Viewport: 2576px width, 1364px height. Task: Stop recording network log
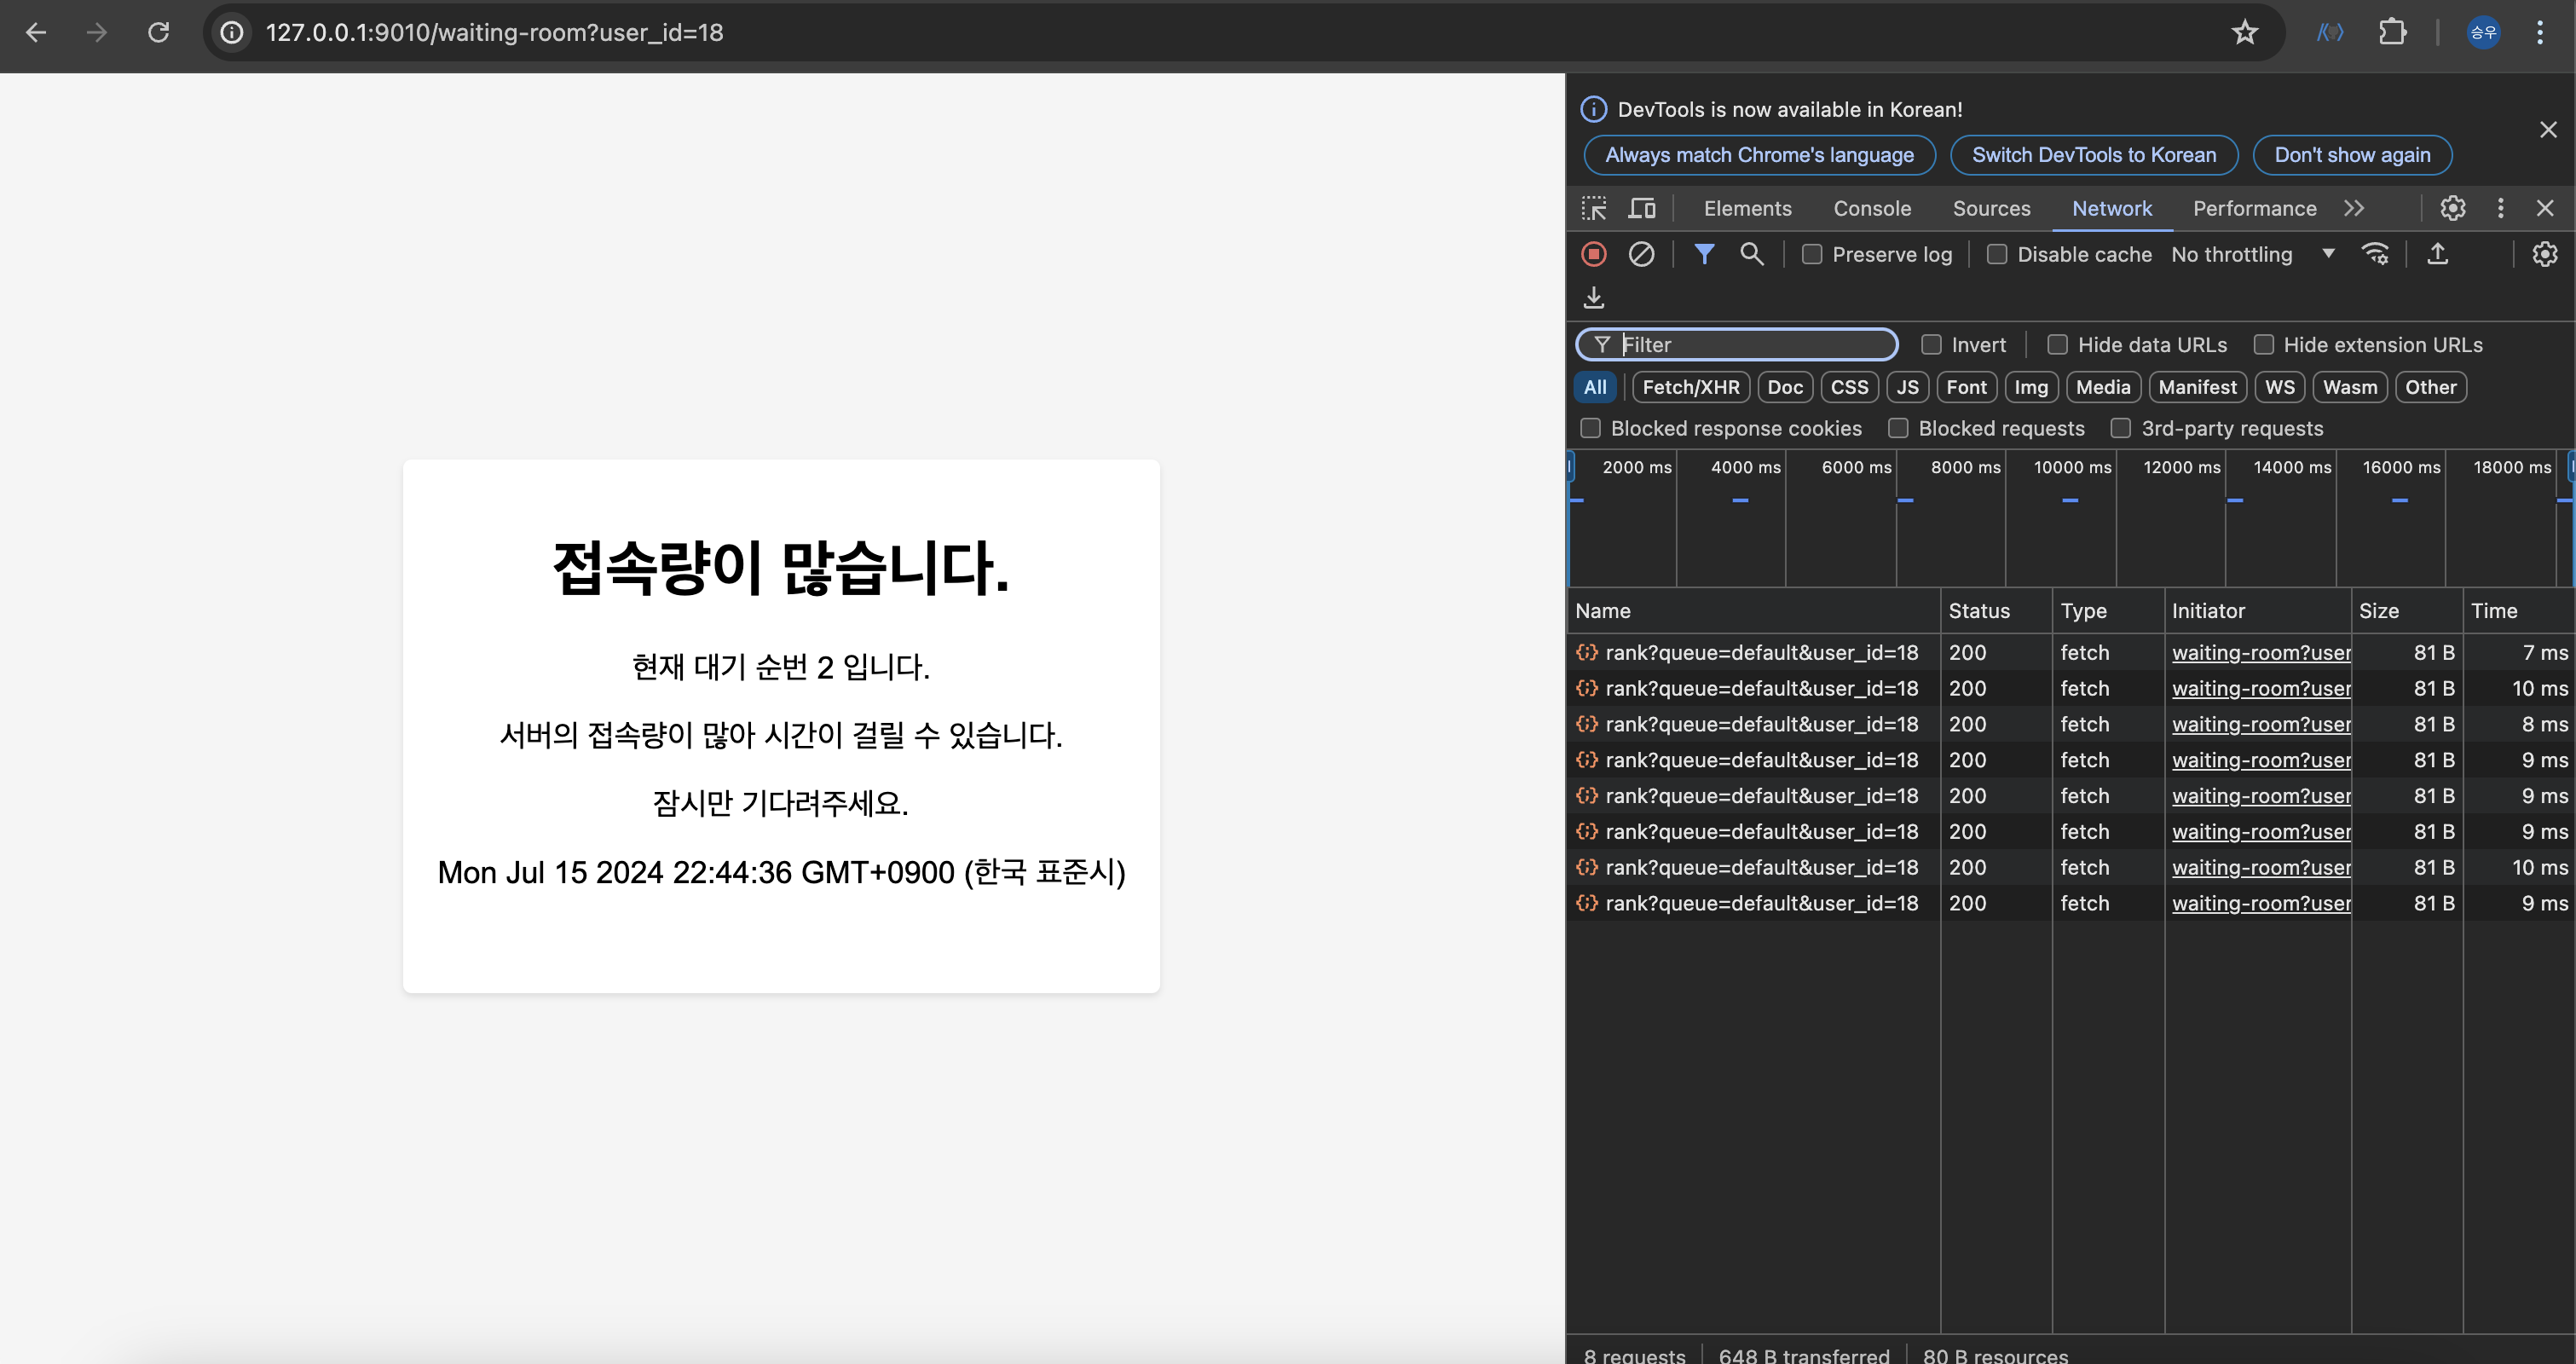click(1594, 254)
